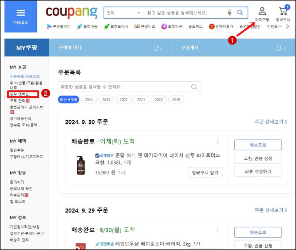Open 로켓프레시 category link
The width and height of the screenshot is (296, 250).
point(116,26)
